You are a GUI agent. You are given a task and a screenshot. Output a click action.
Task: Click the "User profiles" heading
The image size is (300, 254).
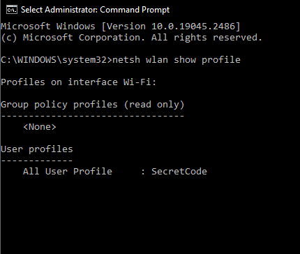coord(37,149)
